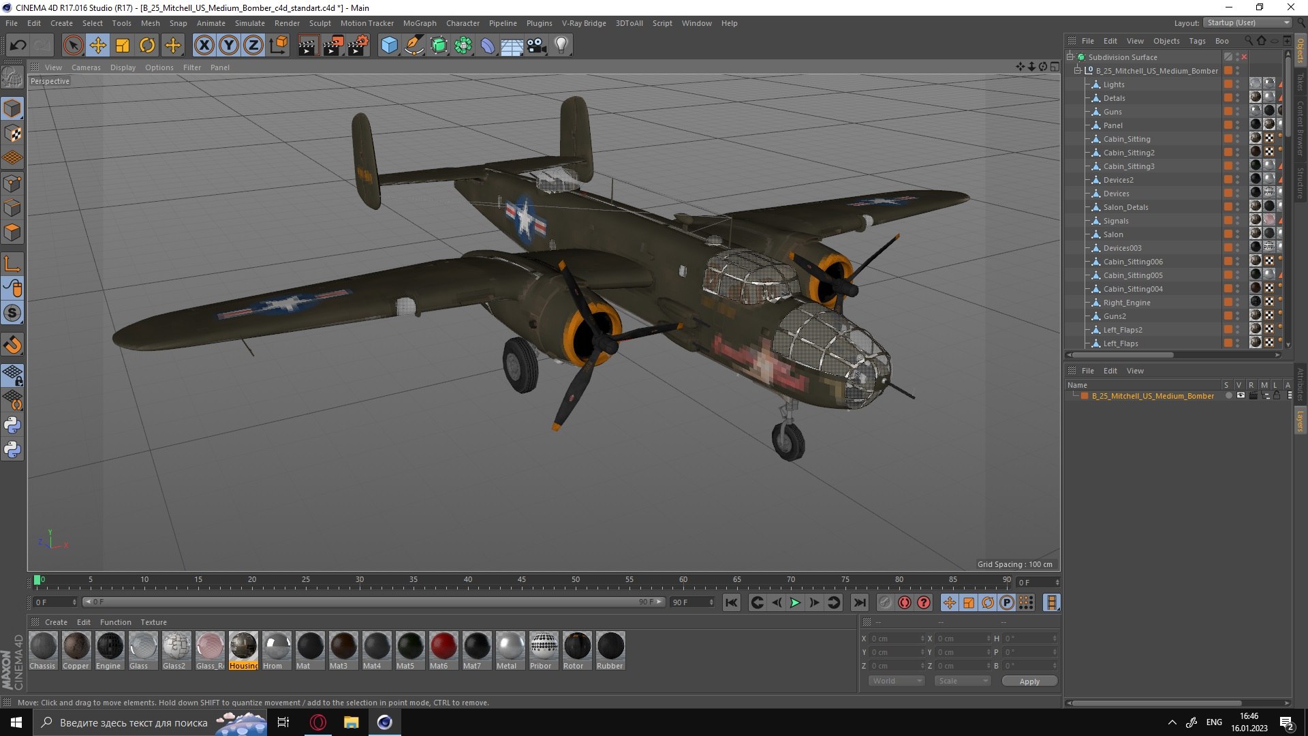Open the Scale mode dropdown

962,681
